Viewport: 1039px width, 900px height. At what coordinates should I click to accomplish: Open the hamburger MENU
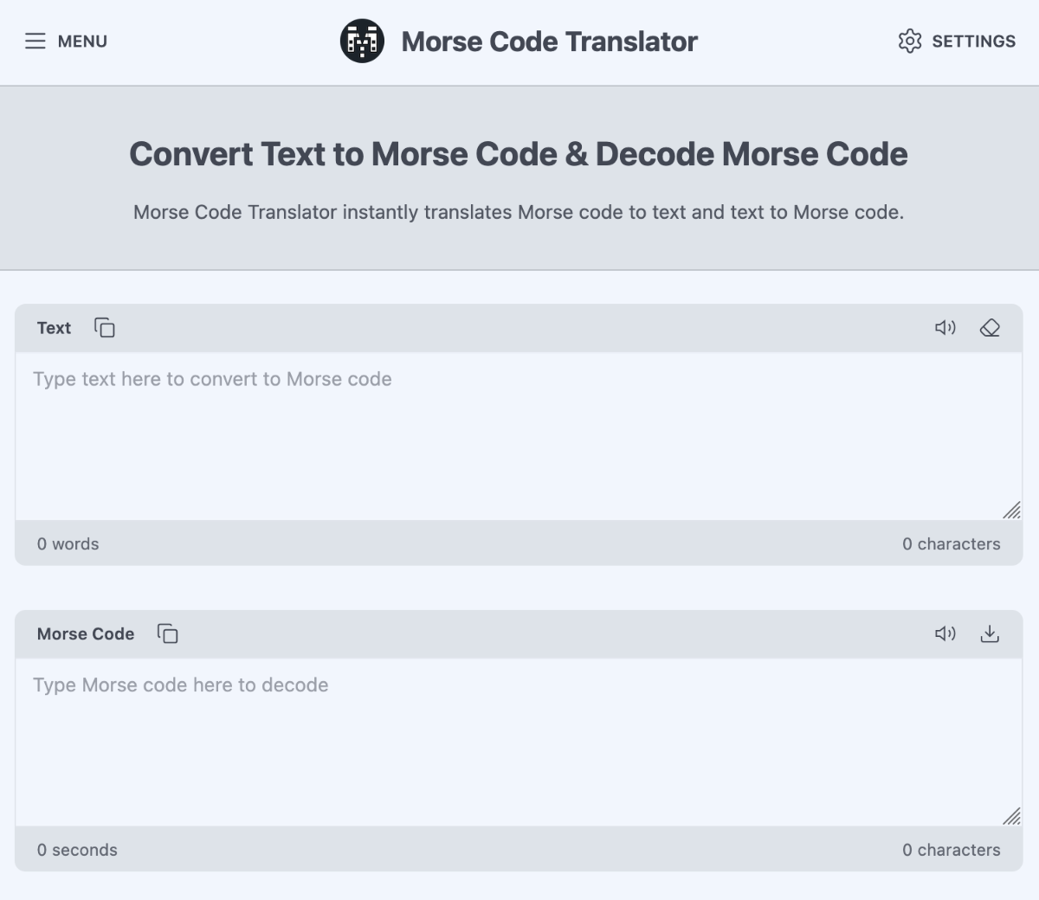point(35,41)
